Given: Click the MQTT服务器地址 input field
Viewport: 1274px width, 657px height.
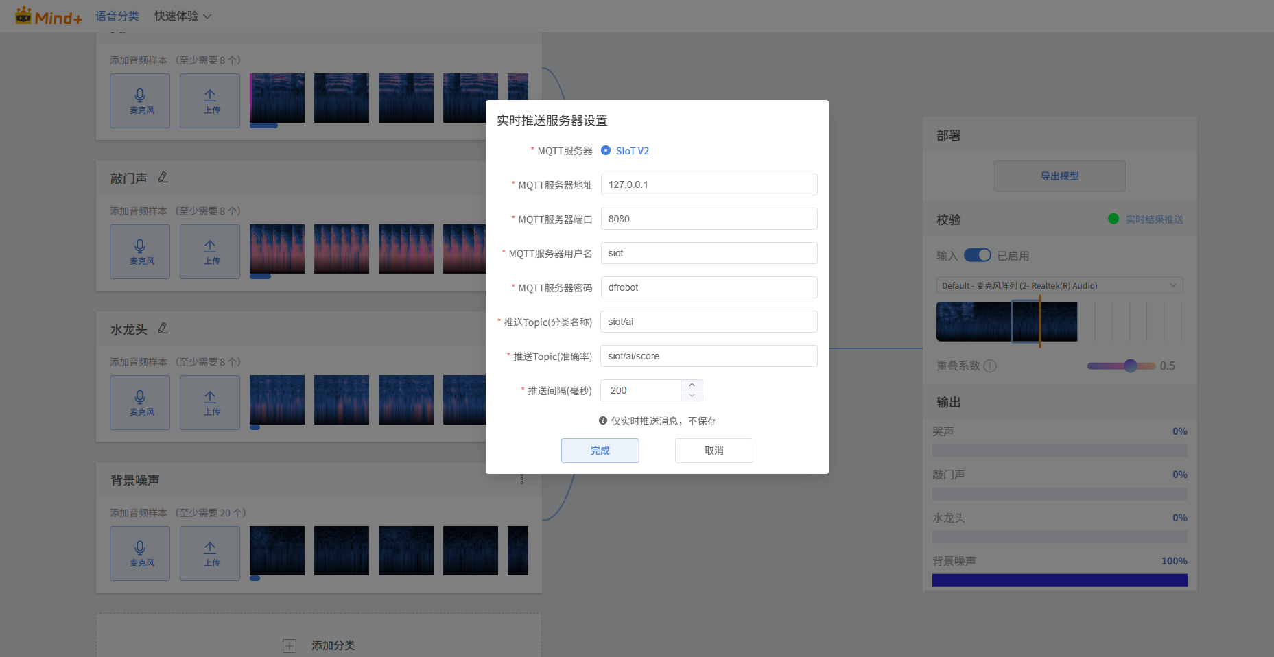Looking at the screenshot, I should click(x=709, y=184).
